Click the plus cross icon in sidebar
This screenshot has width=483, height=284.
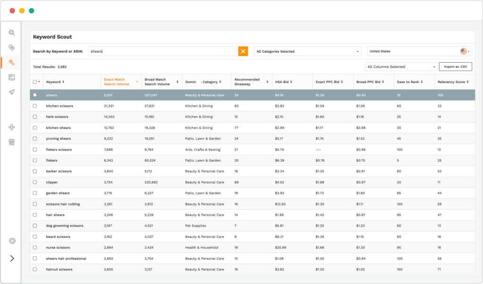(x=12, y=127)
